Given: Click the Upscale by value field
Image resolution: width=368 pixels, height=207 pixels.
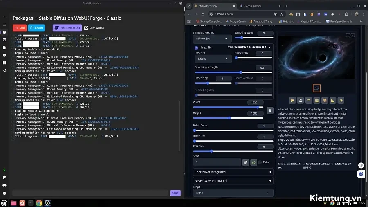Looking at the screenshot, I should (x=223, y=79).
